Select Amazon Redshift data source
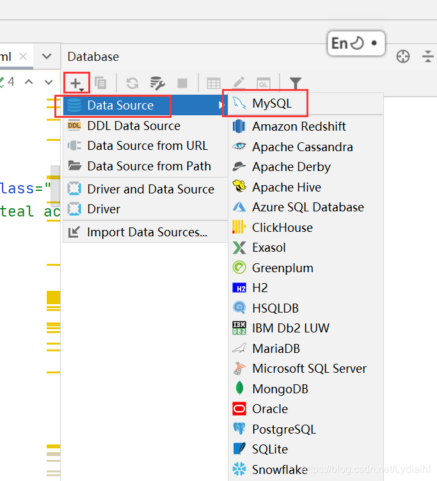The image size is (437, 481). [306, 126]
